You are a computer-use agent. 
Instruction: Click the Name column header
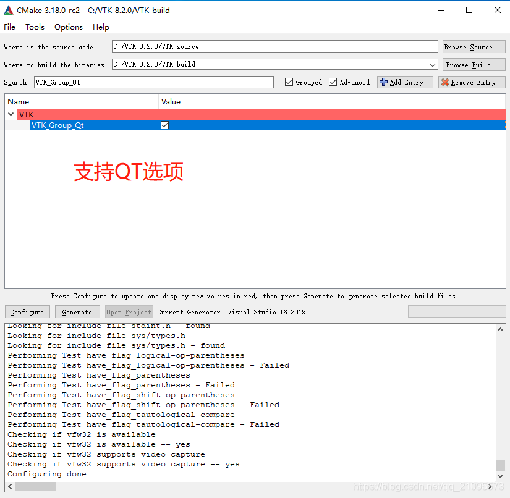(x=82, y=102)
